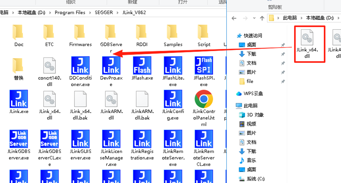Screen dimensions: 341x183
Task: Open 3D 对象 under 此电脑
Action: click(255, 115)
